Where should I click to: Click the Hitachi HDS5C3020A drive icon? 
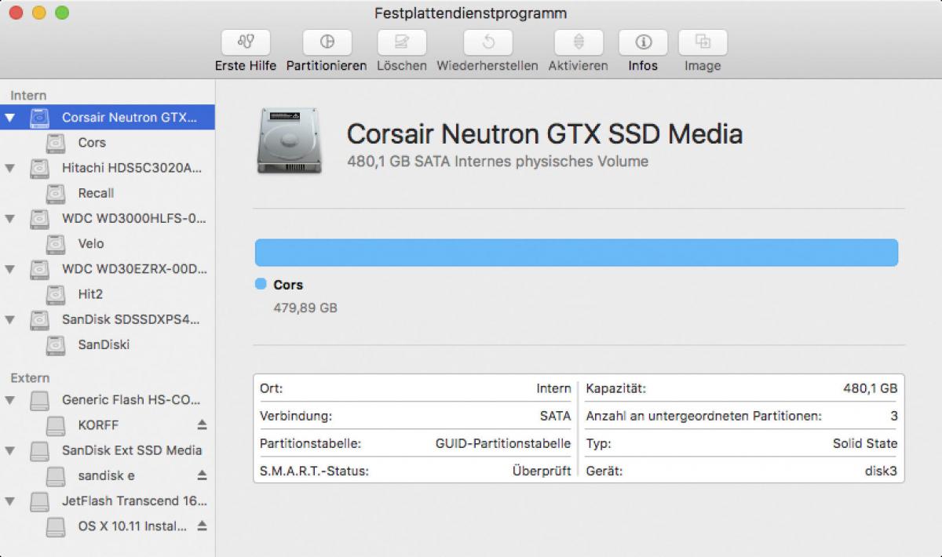coord(39,168)
